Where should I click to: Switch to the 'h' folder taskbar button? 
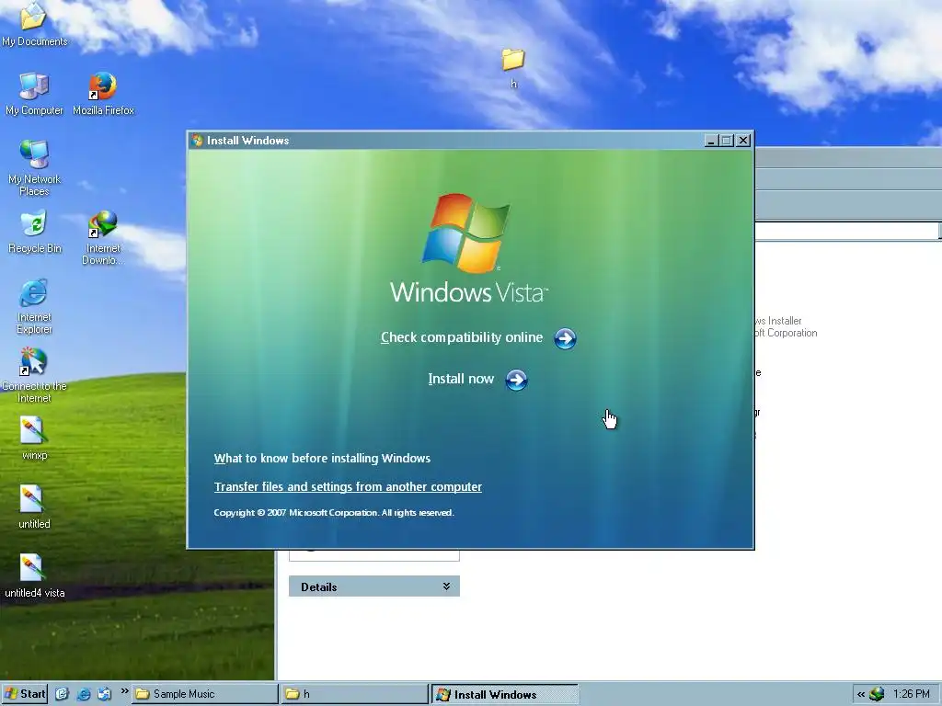pos(354,694)
